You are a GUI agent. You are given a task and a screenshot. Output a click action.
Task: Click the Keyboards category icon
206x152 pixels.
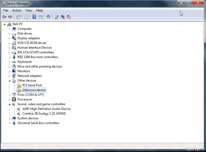(x=14, y=62)
